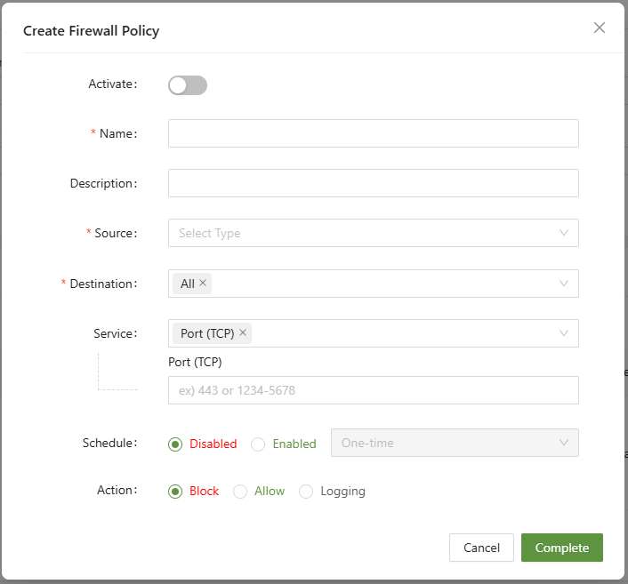Screen dimensions: 628x584
Task: Remove the 'Port (TCP)' service tag
Action: click(x=243, y=333)
